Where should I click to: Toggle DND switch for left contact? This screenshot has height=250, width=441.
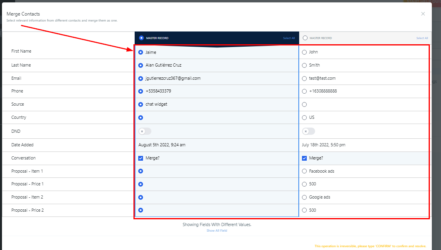[145, 131]
